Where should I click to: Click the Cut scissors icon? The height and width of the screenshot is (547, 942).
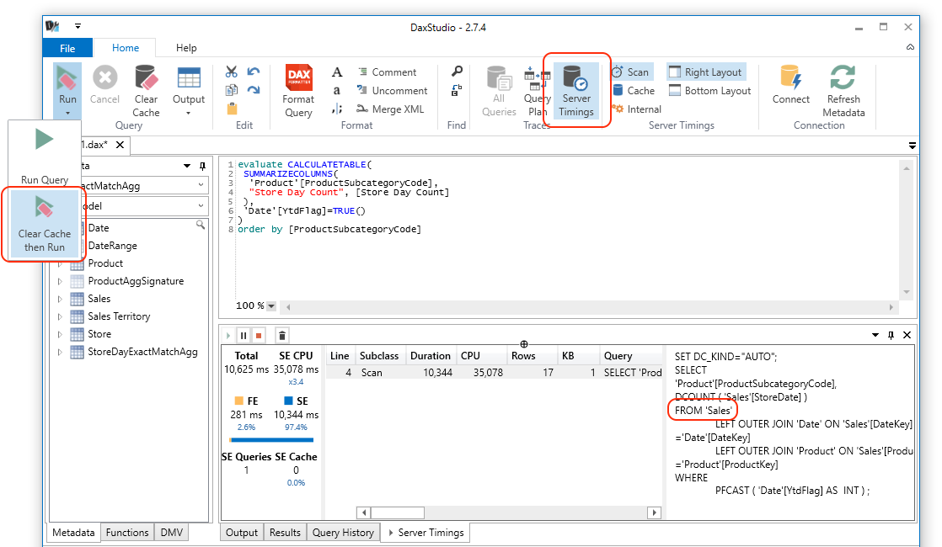click(x=232, y=72)
